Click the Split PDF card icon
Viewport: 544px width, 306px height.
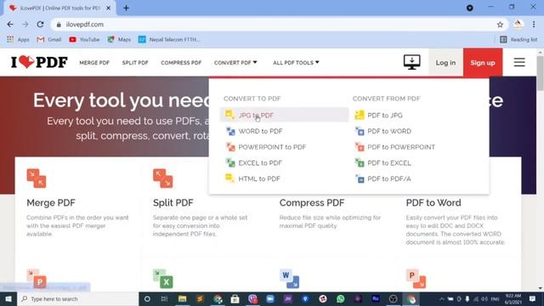[162, 178]
